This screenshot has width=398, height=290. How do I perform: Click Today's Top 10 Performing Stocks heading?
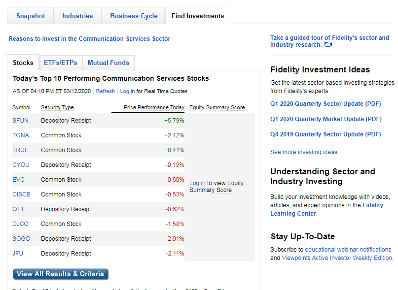110,78
